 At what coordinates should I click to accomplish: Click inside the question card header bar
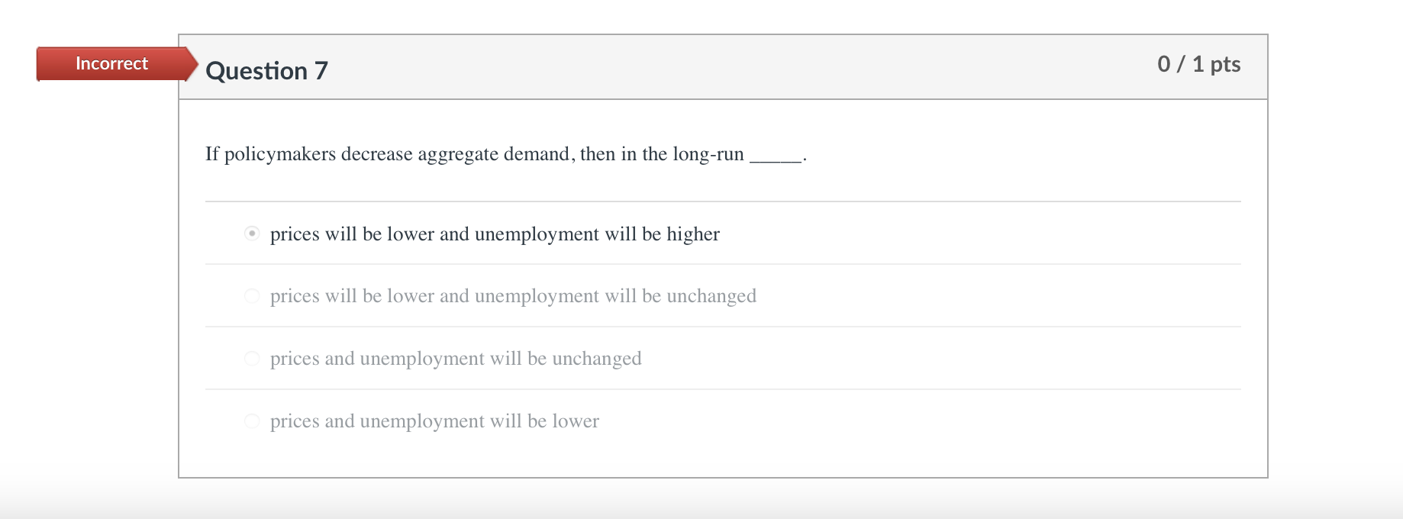tap(687, 66)
